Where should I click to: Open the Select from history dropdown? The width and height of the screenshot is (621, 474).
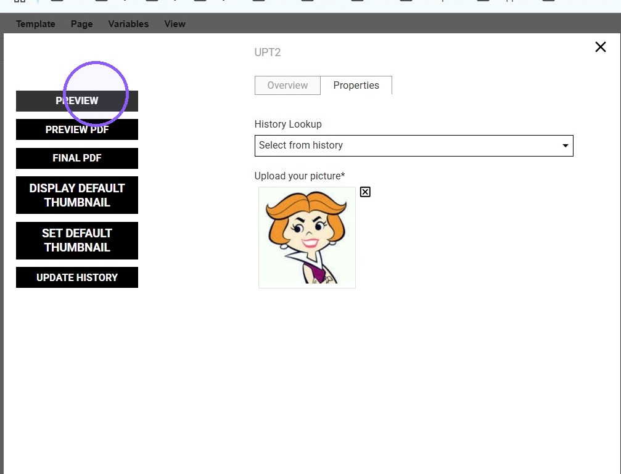click(414, 145)
